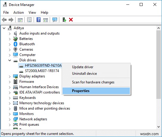Select the IDE ATA/ATAPI controllers label
Screen dimensions: 162x137
pyautogui.click(x=40, y=92)
